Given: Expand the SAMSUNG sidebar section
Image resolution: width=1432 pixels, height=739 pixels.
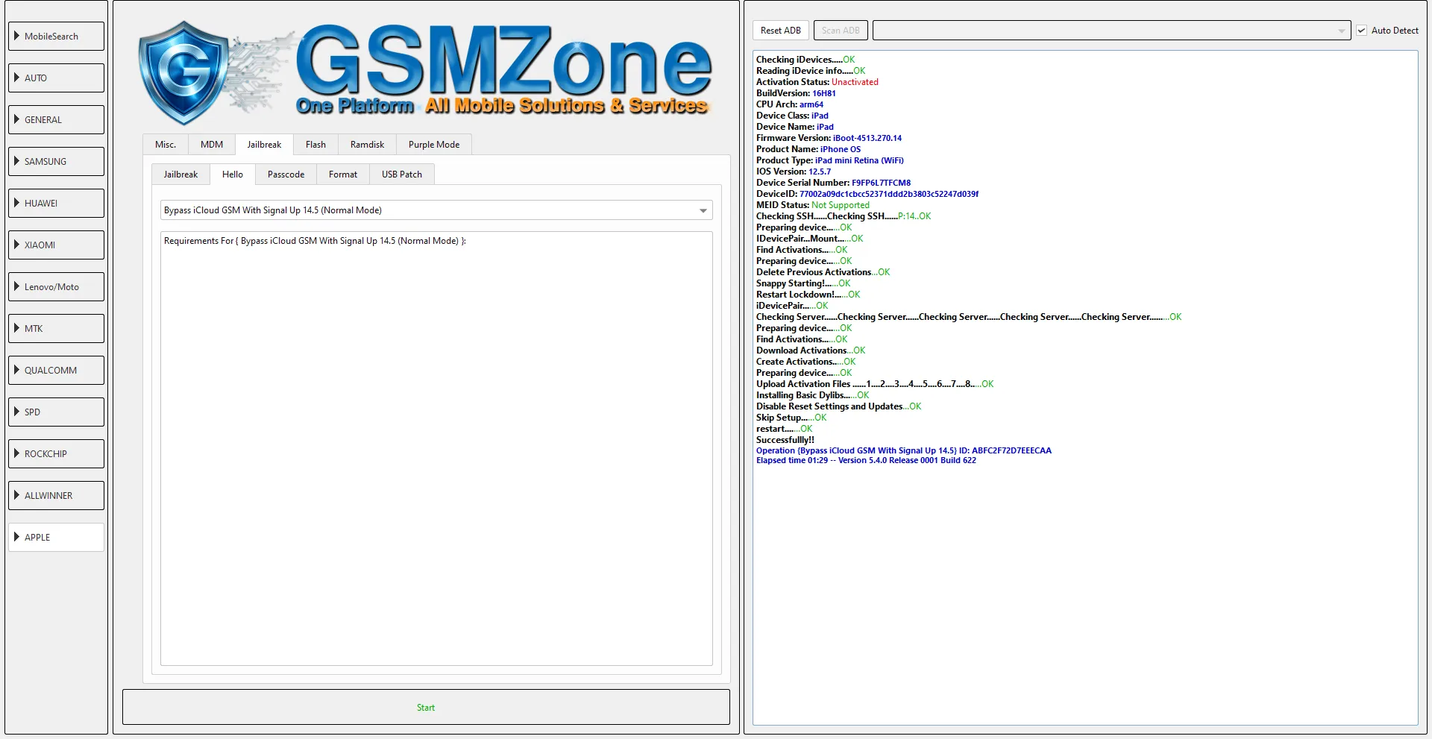Looking at the screenshot, I should pos(56,162).
